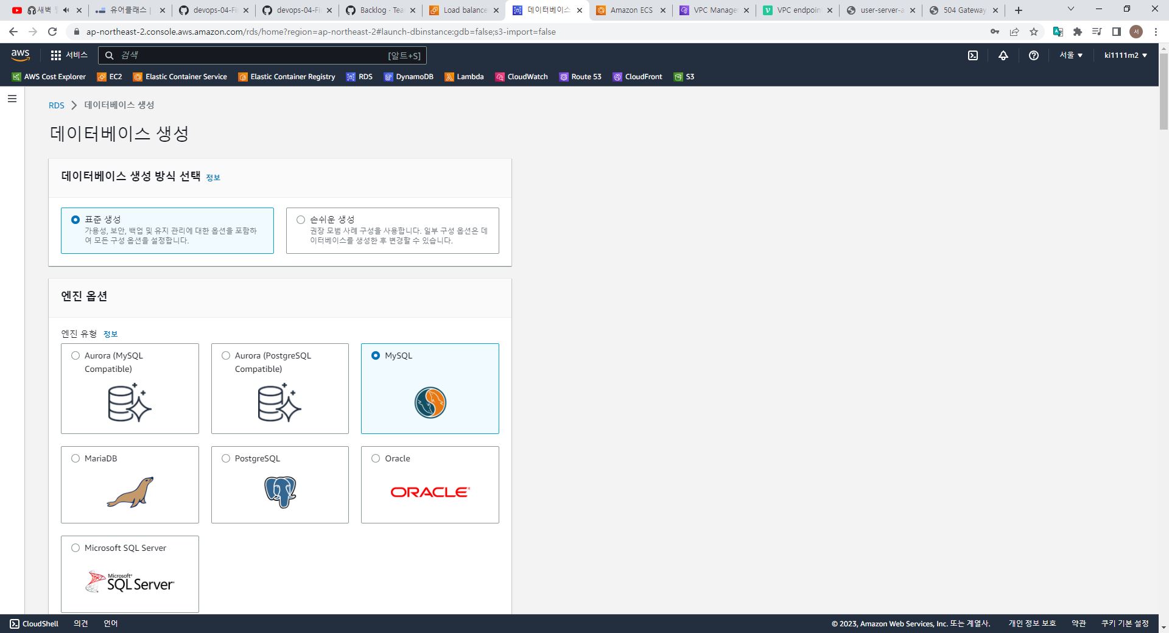Open RDS service shortcut in favorites bar

coord(360,77)
